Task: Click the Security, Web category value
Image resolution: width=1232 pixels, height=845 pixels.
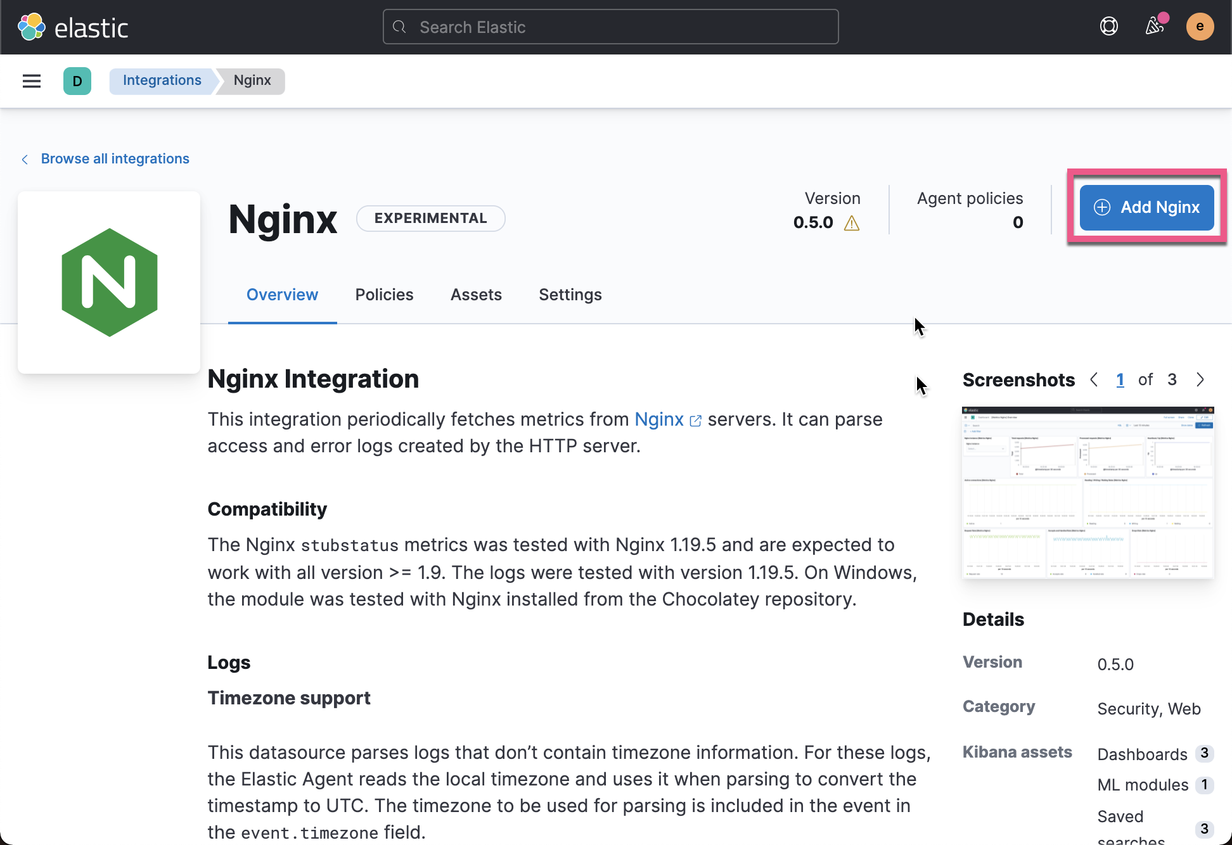Action: pyautogui.click(x=1149, y=709)
